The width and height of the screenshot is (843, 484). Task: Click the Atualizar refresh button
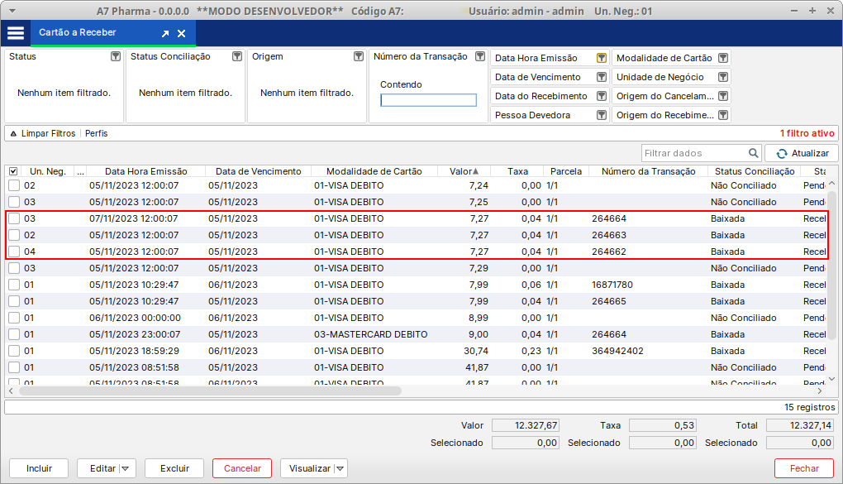802,153
